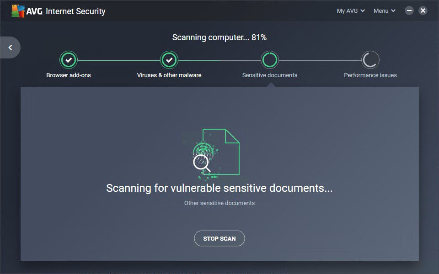439x274 pixels.
Task: Click the fingerprint document scan illustration
Action: tap(216, 154)
